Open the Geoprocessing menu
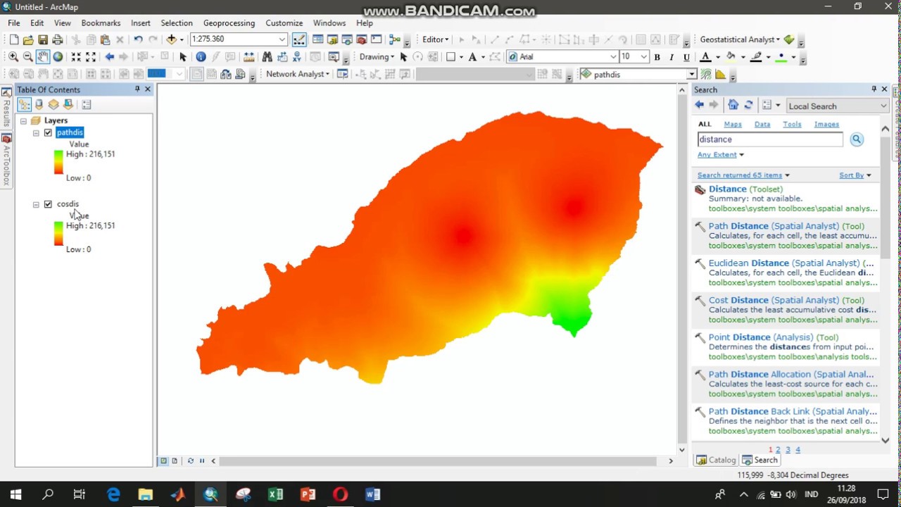This screenshot has width=901, height=507. point(229,23)
